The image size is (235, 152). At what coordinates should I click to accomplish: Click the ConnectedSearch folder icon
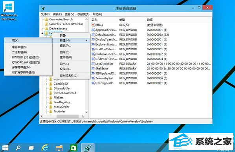tap(46, 19)
